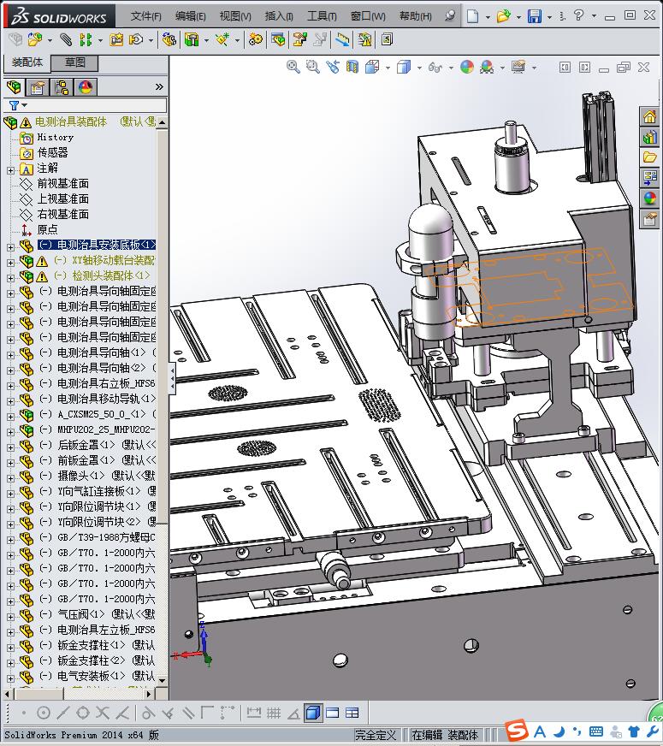The image size is (663, 746).
Task: Select the History tree item
Action: [x=55, y=137]
